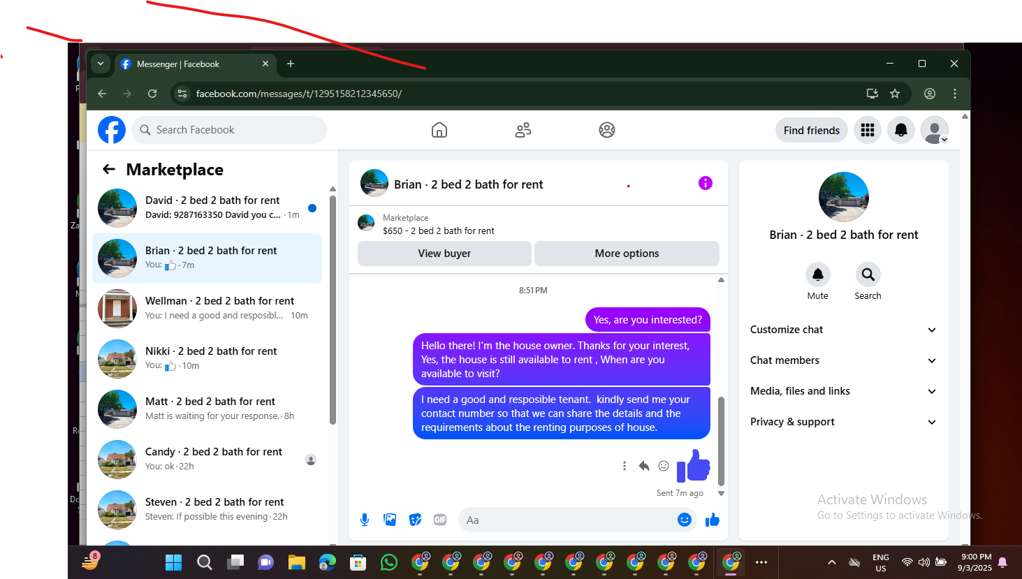Open Chrome profile icon
This screenshot has height=579, width=1022.
(930, 94)
